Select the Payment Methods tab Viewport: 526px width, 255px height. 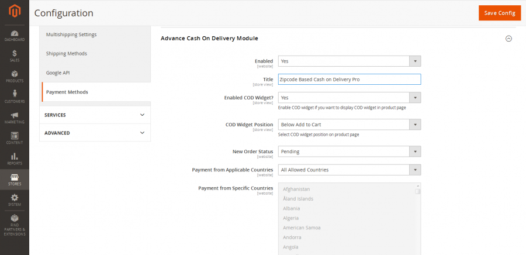point(96,92)
